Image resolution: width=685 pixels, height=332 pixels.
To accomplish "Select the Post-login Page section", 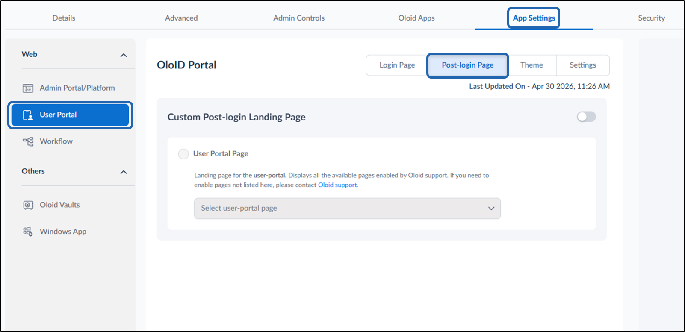I will tap(468, 65).
